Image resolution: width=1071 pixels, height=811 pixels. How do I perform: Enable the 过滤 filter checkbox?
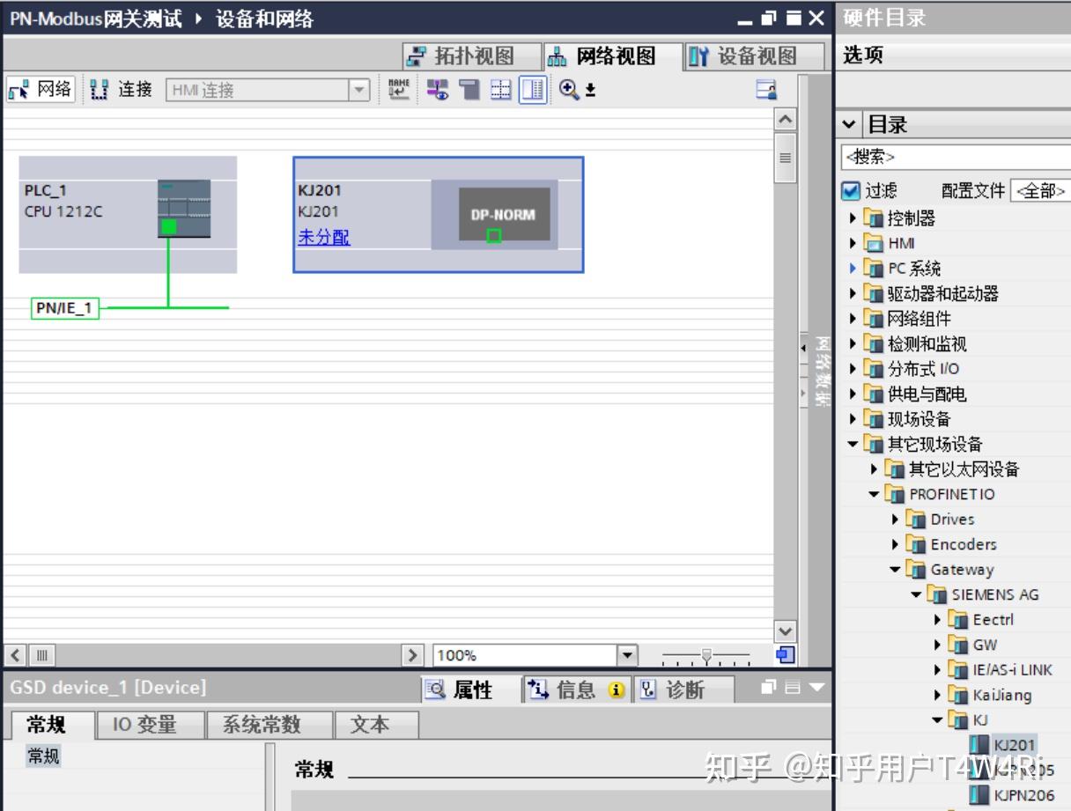pos(853,191)
